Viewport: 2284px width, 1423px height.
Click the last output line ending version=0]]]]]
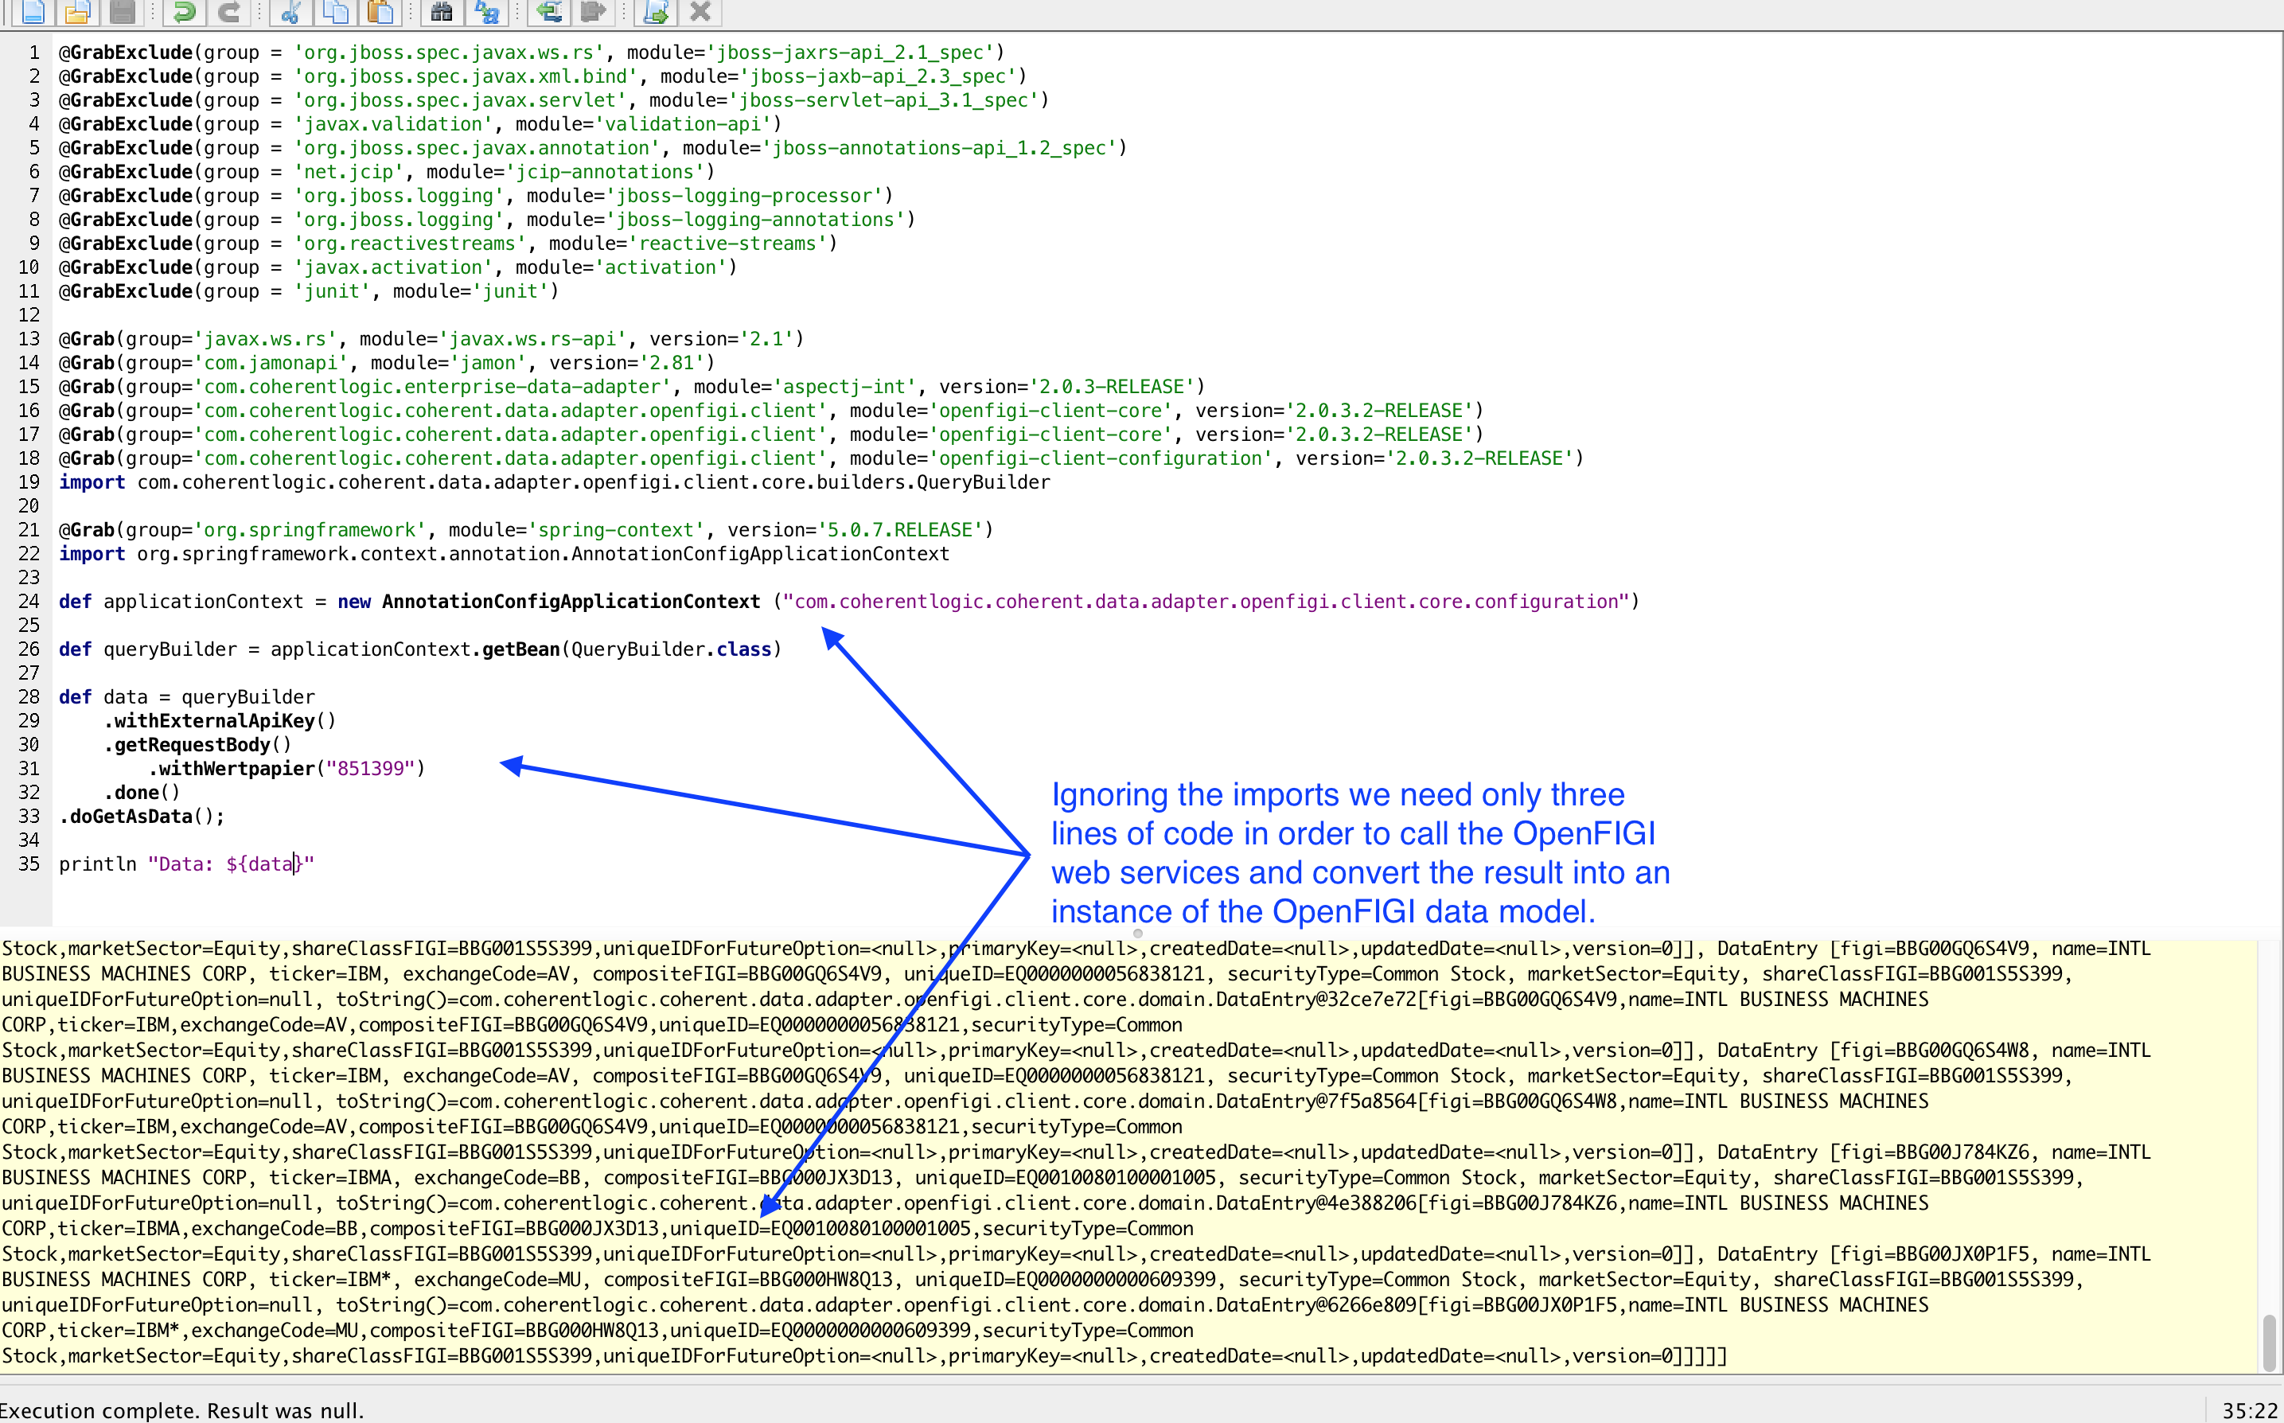[x=864, y=1356]
